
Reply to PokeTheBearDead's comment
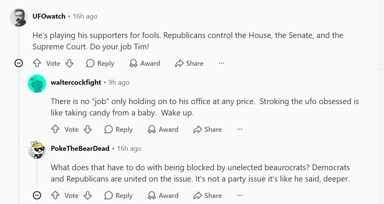click(119, 196)
